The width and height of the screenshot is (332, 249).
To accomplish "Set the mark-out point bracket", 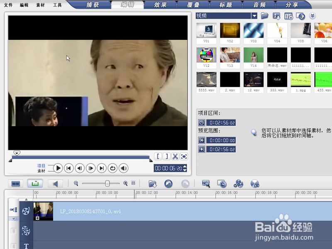I will click(167, 156).
